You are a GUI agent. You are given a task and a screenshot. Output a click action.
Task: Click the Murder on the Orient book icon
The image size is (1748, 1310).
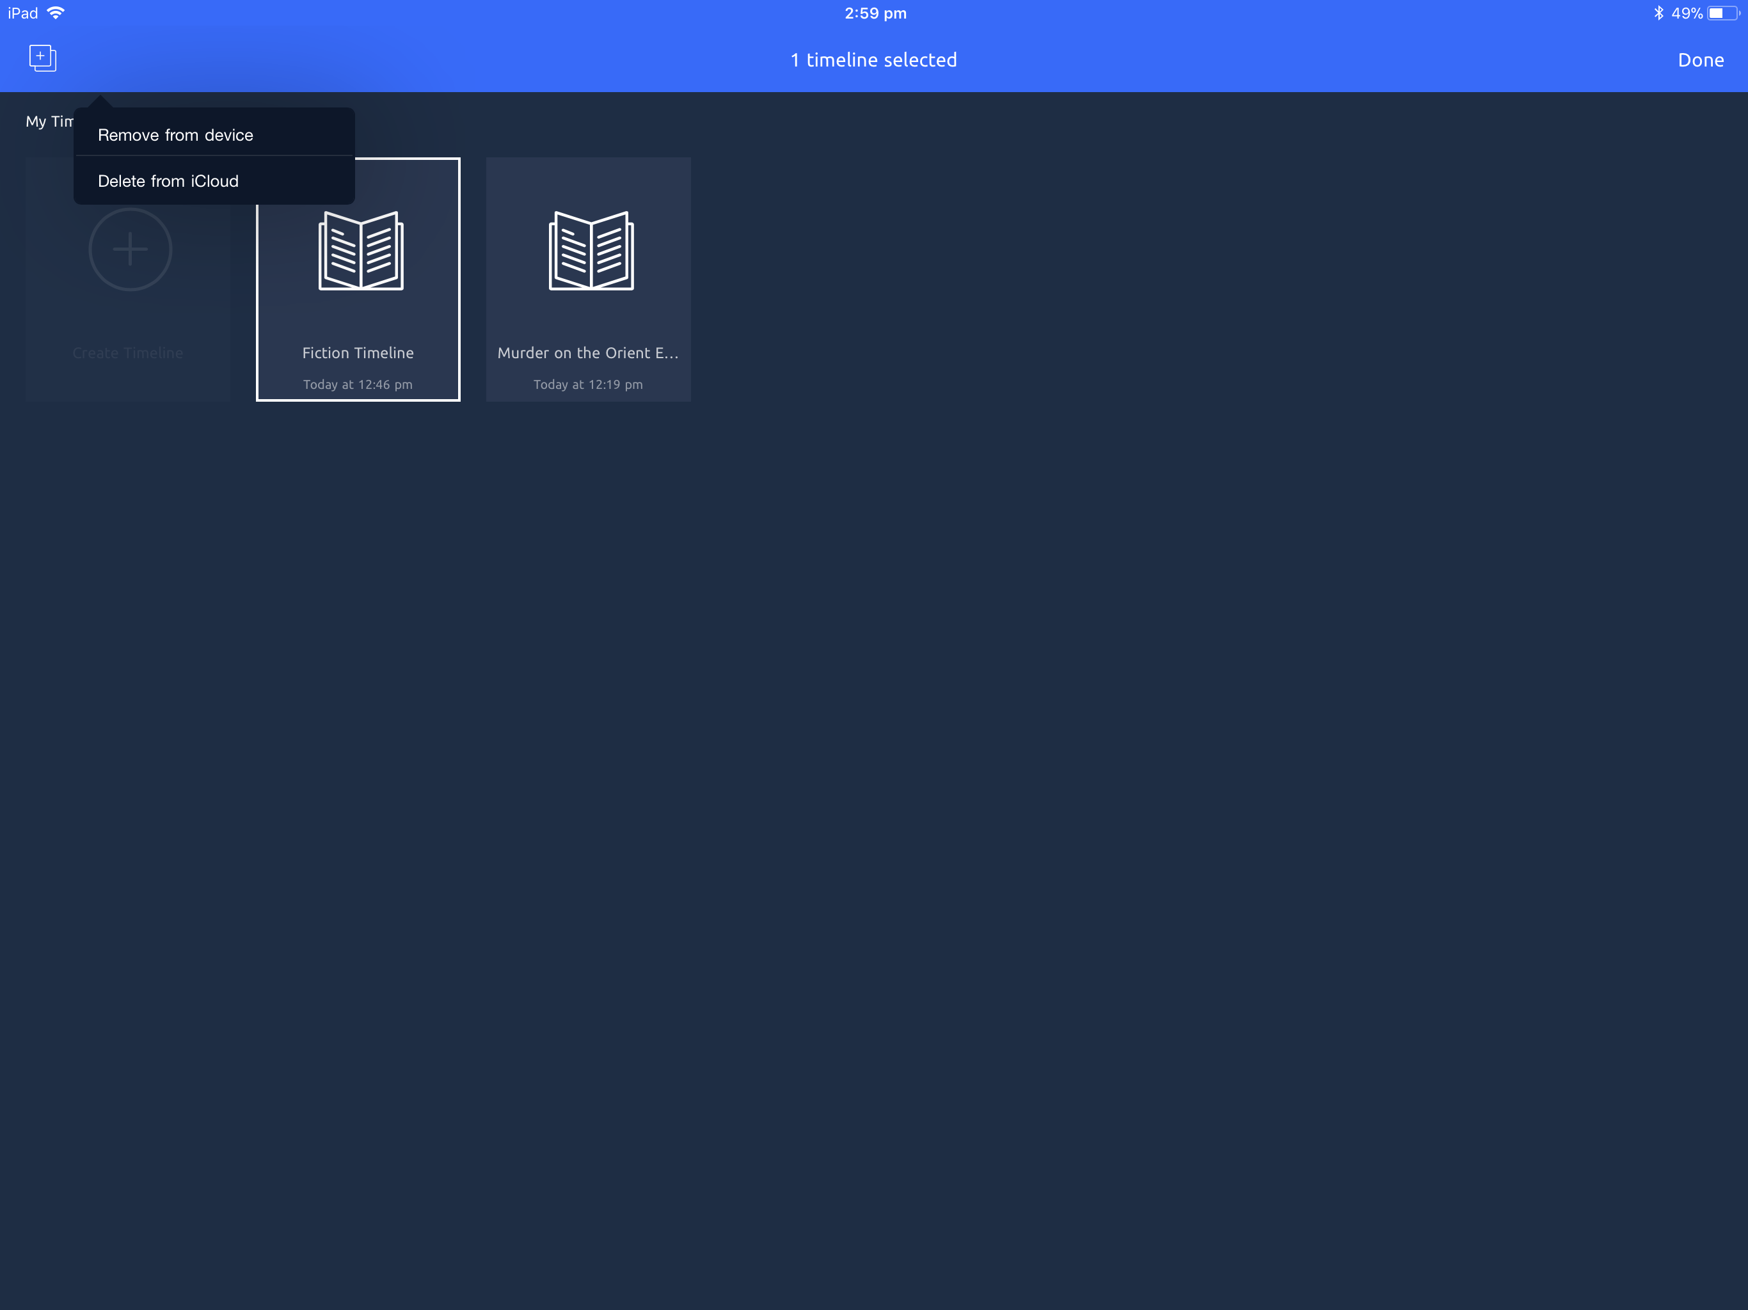pyautogui.click(x=591, y=251)
